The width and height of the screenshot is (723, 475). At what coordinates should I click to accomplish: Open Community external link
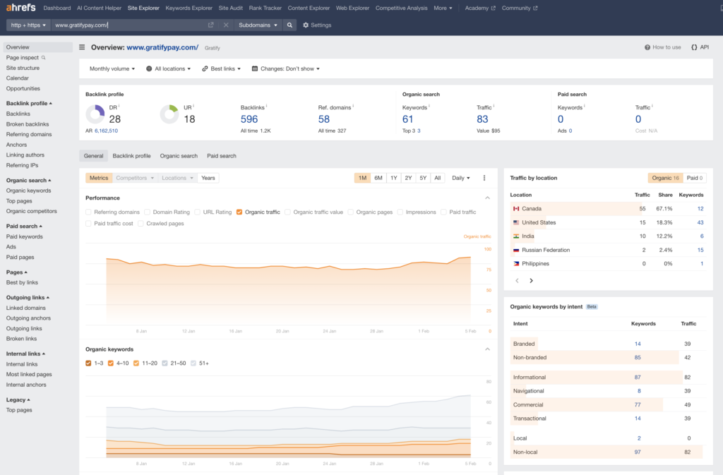tap(520, 8)
